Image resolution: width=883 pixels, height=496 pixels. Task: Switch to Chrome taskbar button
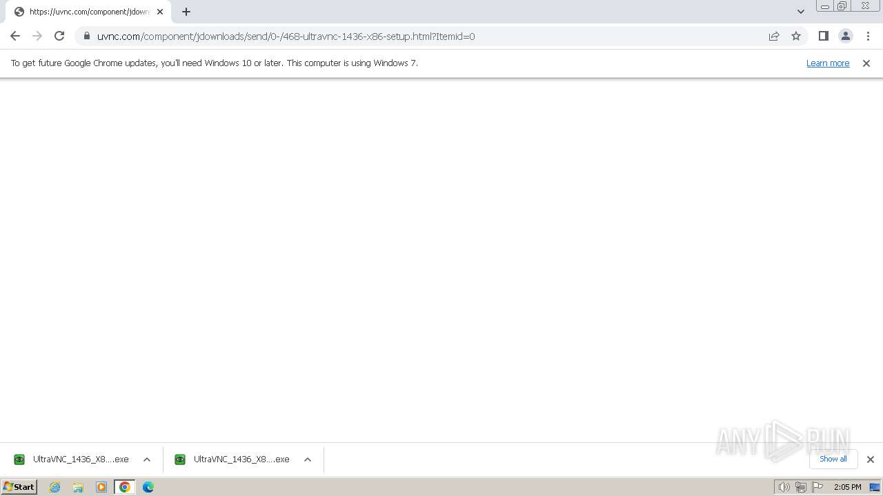(125, 487)
